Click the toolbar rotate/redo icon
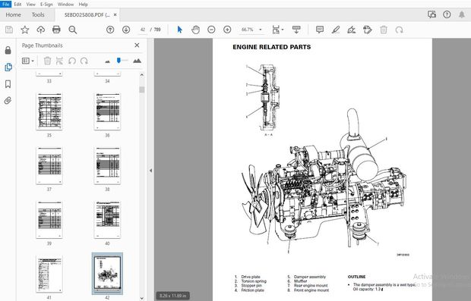 (399, 30)
